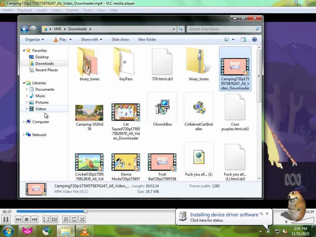
Task: Toggle VLC playlist view
Action: coord(66,219)
